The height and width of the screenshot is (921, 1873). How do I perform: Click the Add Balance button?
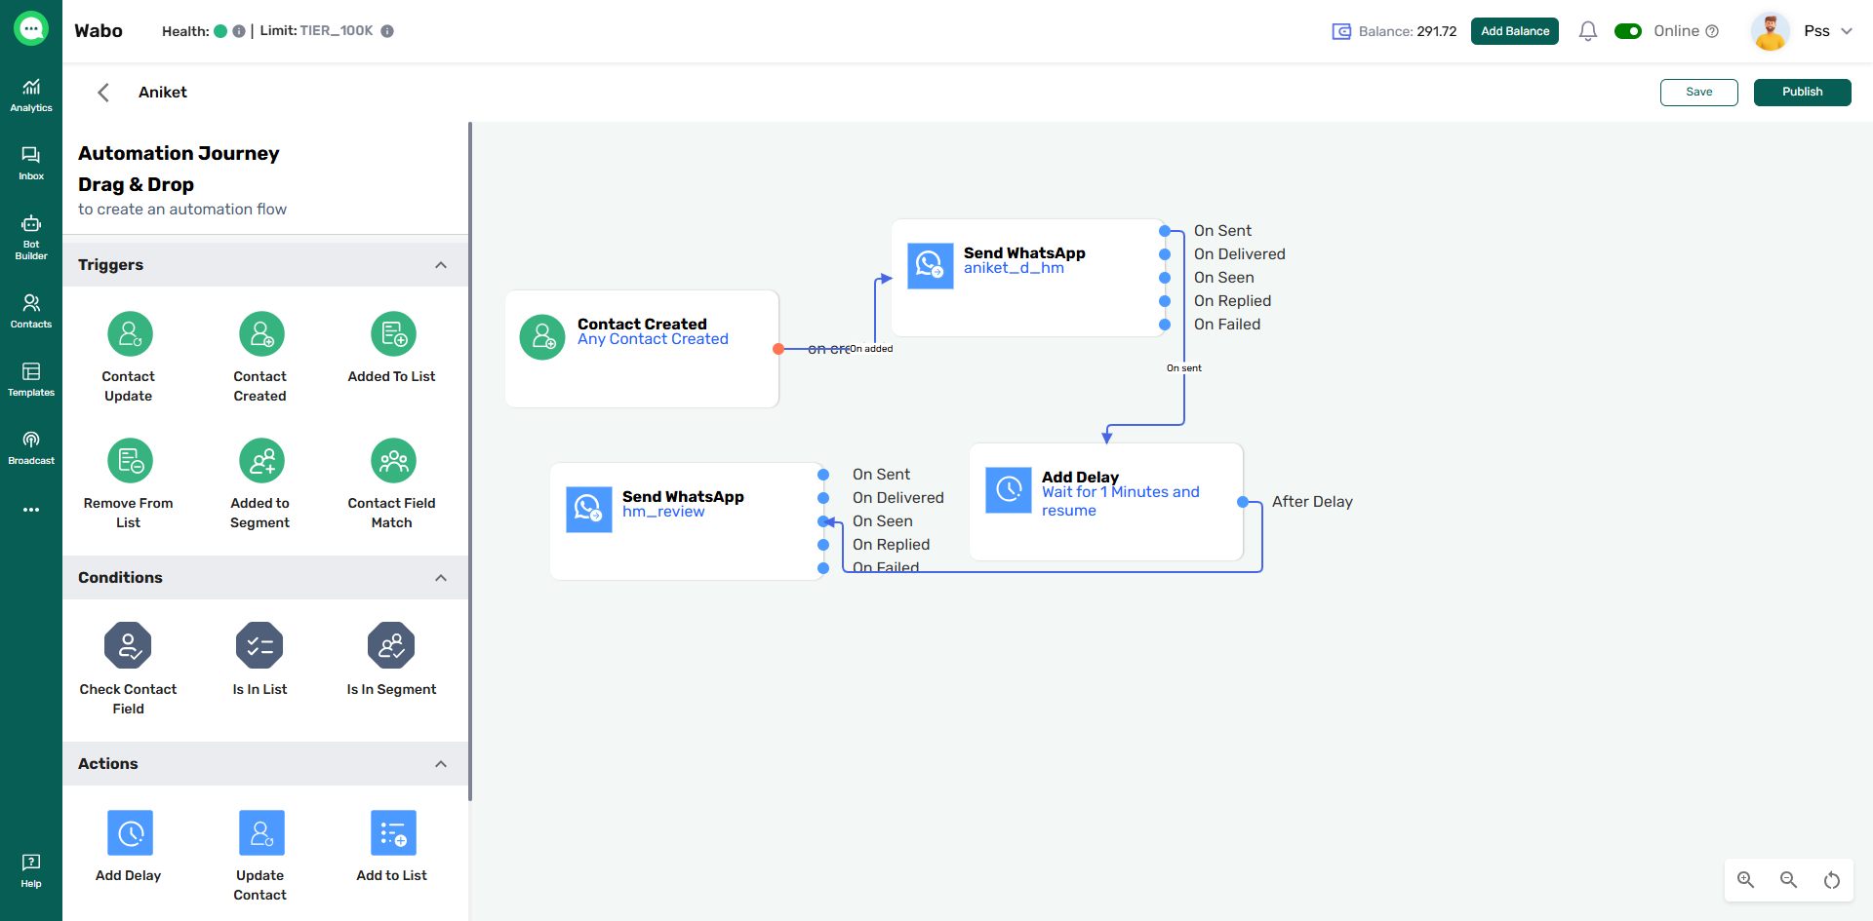click(x=1514, y=31)
